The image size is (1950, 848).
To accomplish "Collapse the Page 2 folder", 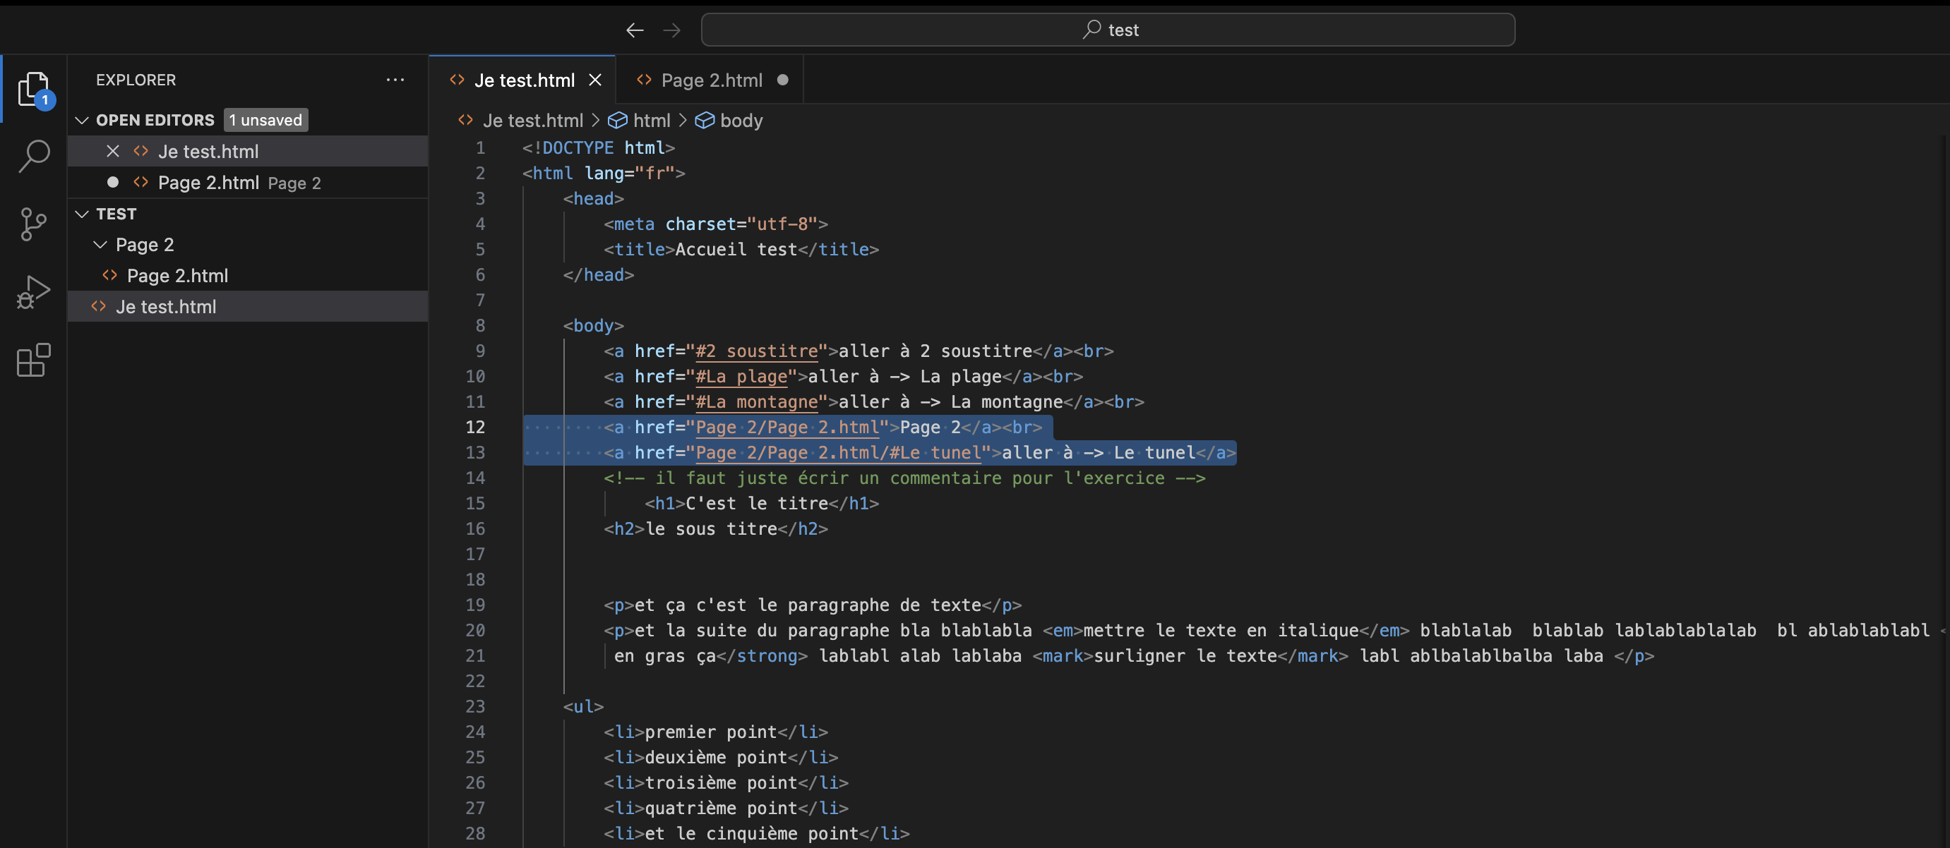I will 100,245.
